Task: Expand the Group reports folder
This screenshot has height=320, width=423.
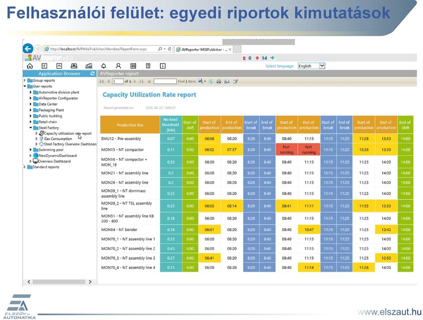Action: coord(25,80)
